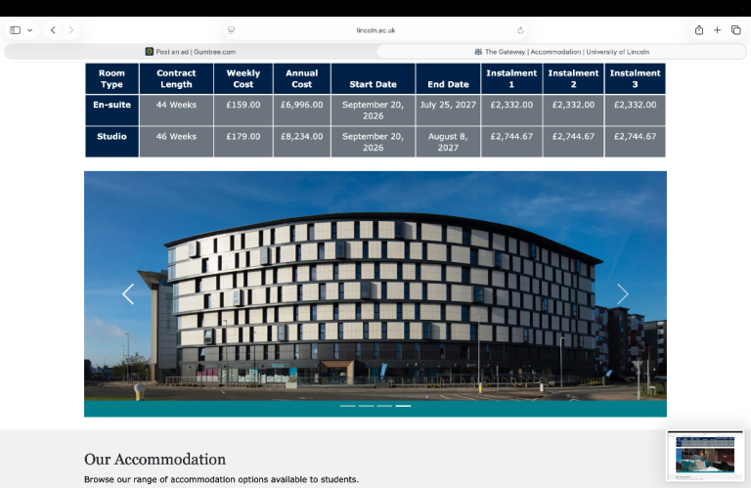Viewport: 751px width, 488px height.
Task: Select the 'En-suite' row label
Action: [112, 111]
